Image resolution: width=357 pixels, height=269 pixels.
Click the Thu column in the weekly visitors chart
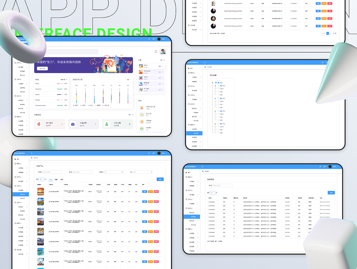[x=103, y=96]
